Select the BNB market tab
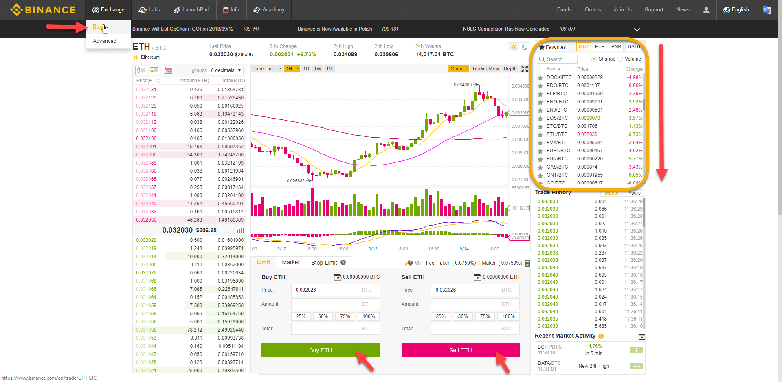782x382 pixels. 616,47
